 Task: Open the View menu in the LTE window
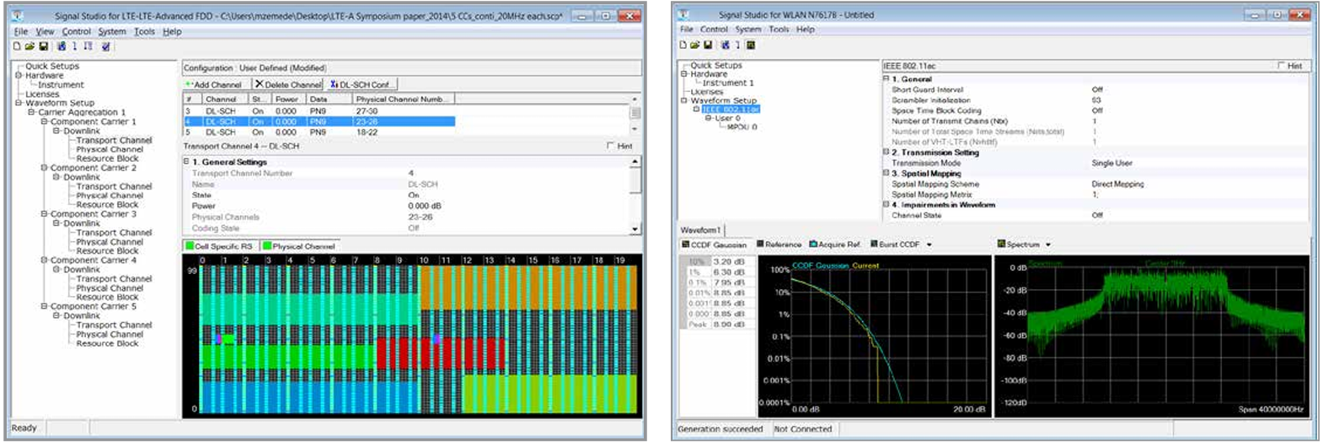tap(45, 31)
